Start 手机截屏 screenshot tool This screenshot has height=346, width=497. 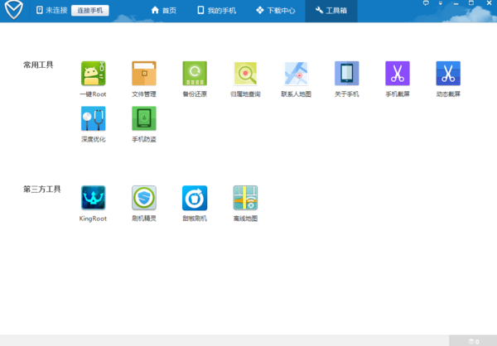(398, 74)
